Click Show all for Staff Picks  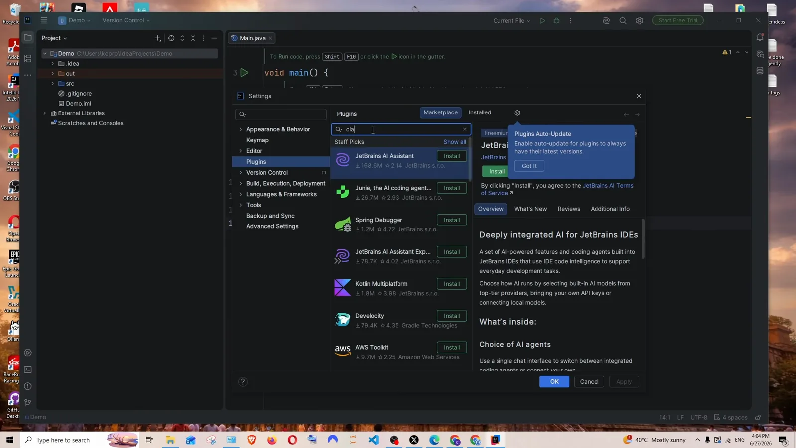455,142
